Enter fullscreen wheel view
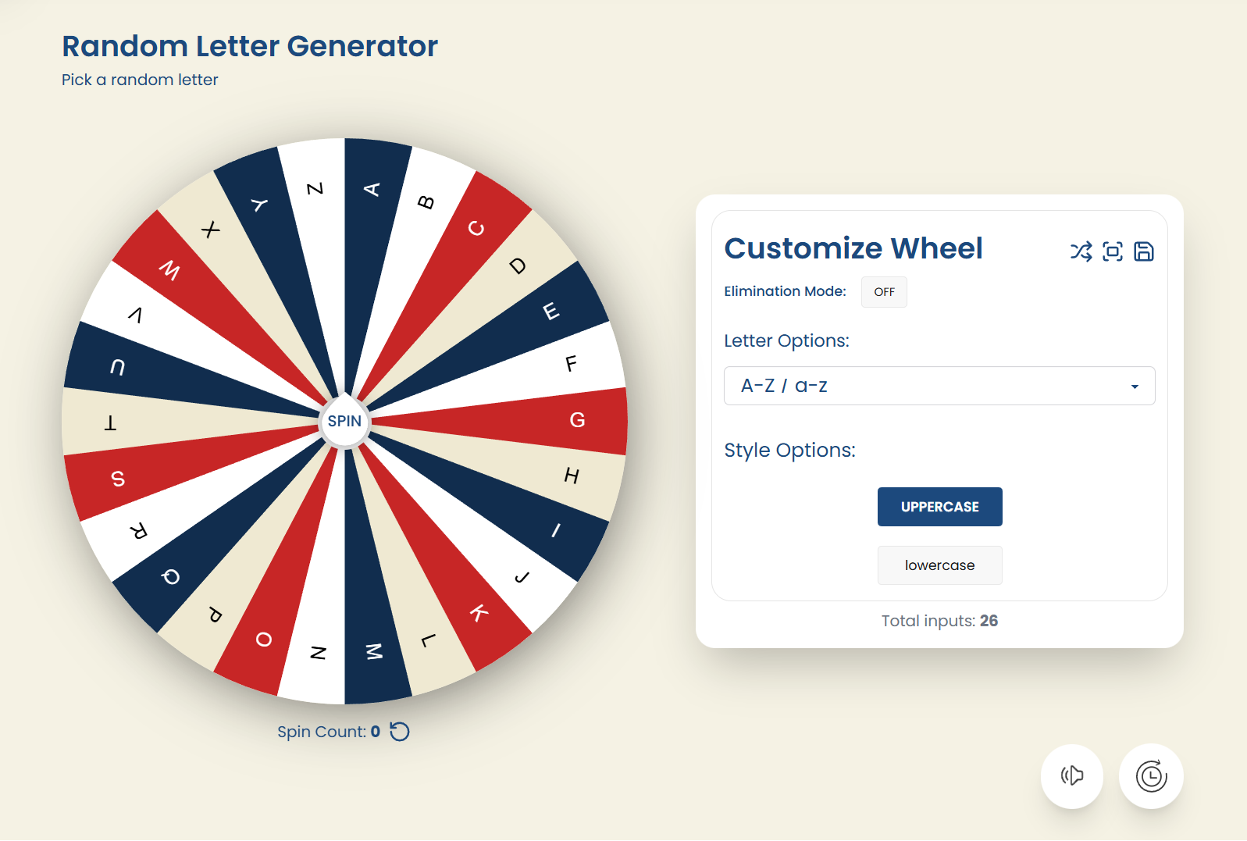The width and height of the screenshot is (1247, 841). point(1113,251)
